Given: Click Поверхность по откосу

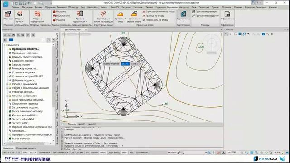Looking at the screenshot, I should tap(155, 20).
